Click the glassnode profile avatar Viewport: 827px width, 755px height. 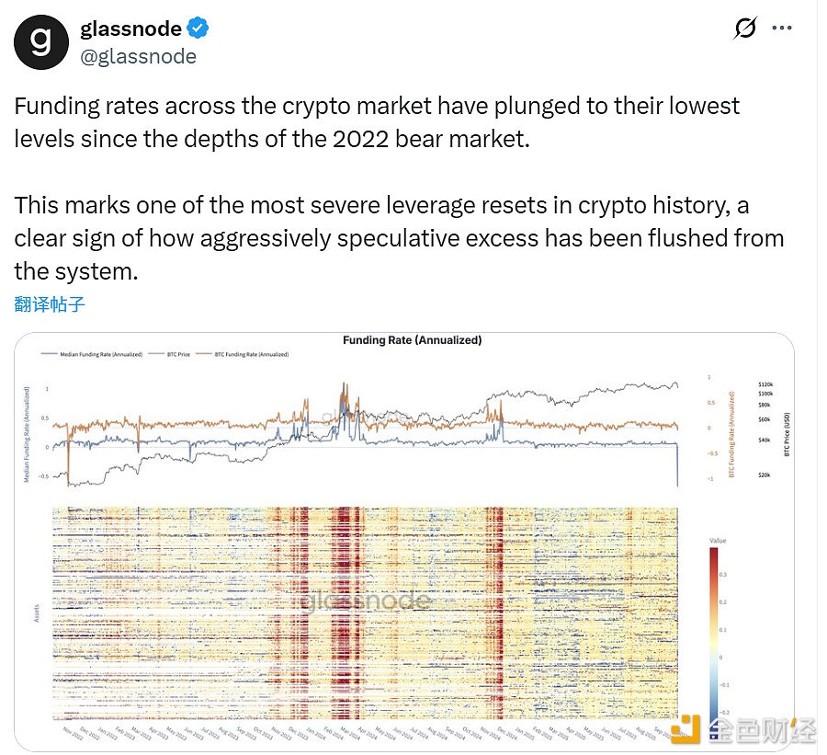[x=41, y=43]
